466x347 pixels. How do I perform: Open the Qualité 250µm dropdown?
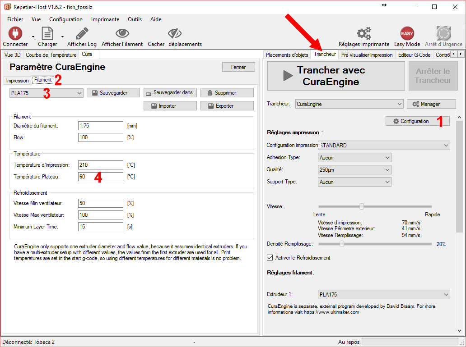tap(354, 170)
